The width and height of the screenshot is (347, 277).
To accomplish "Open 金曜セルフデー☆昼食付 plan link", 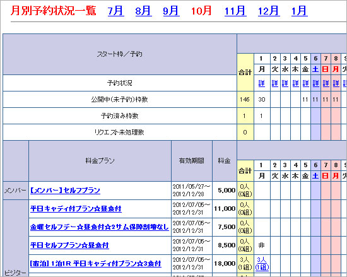I will (x=99, y=227).
